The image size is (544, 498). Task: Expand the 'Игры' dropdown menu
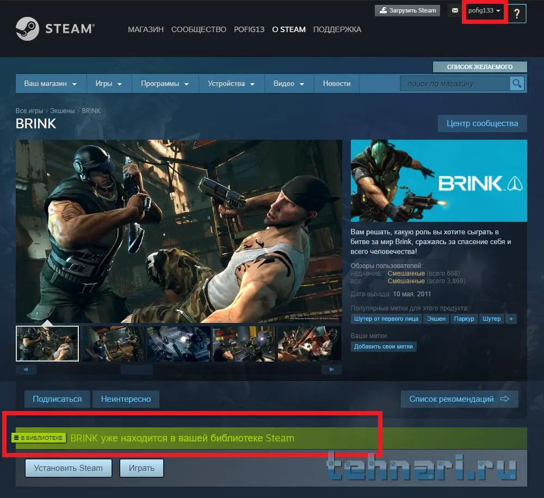(x=109, y=84)
